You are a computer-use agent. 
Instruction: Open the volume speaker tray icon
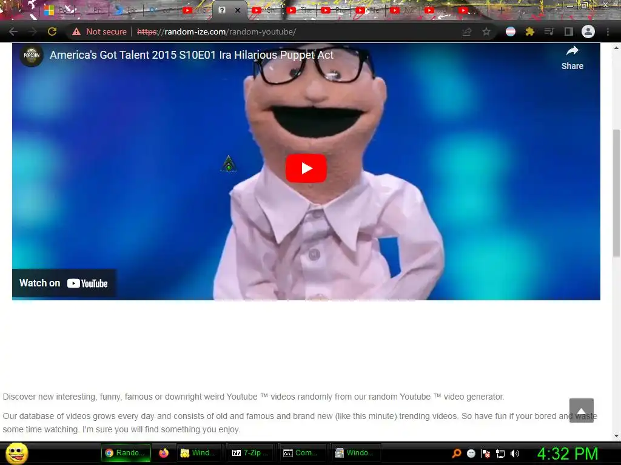[x=515, y=453]
